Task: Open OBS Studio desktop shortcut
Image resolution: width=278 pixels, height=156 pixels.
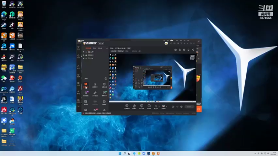Action: tap(20, 58)
